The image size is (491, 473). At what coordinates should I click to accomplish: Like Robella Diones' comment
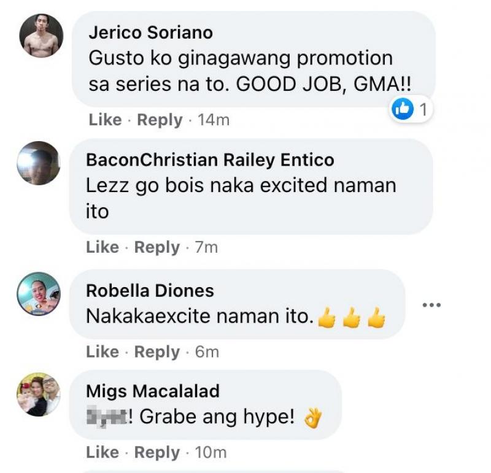(102, 352)
